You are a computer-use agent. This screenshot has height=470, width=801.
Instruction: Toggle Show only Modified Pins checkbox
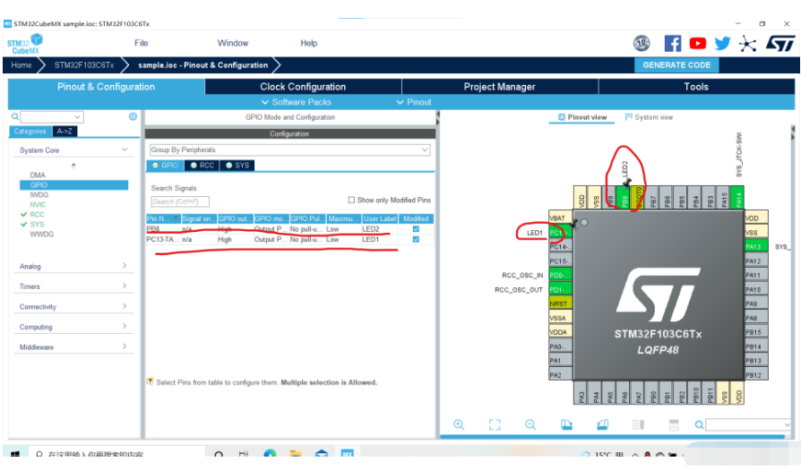(351, 200)
